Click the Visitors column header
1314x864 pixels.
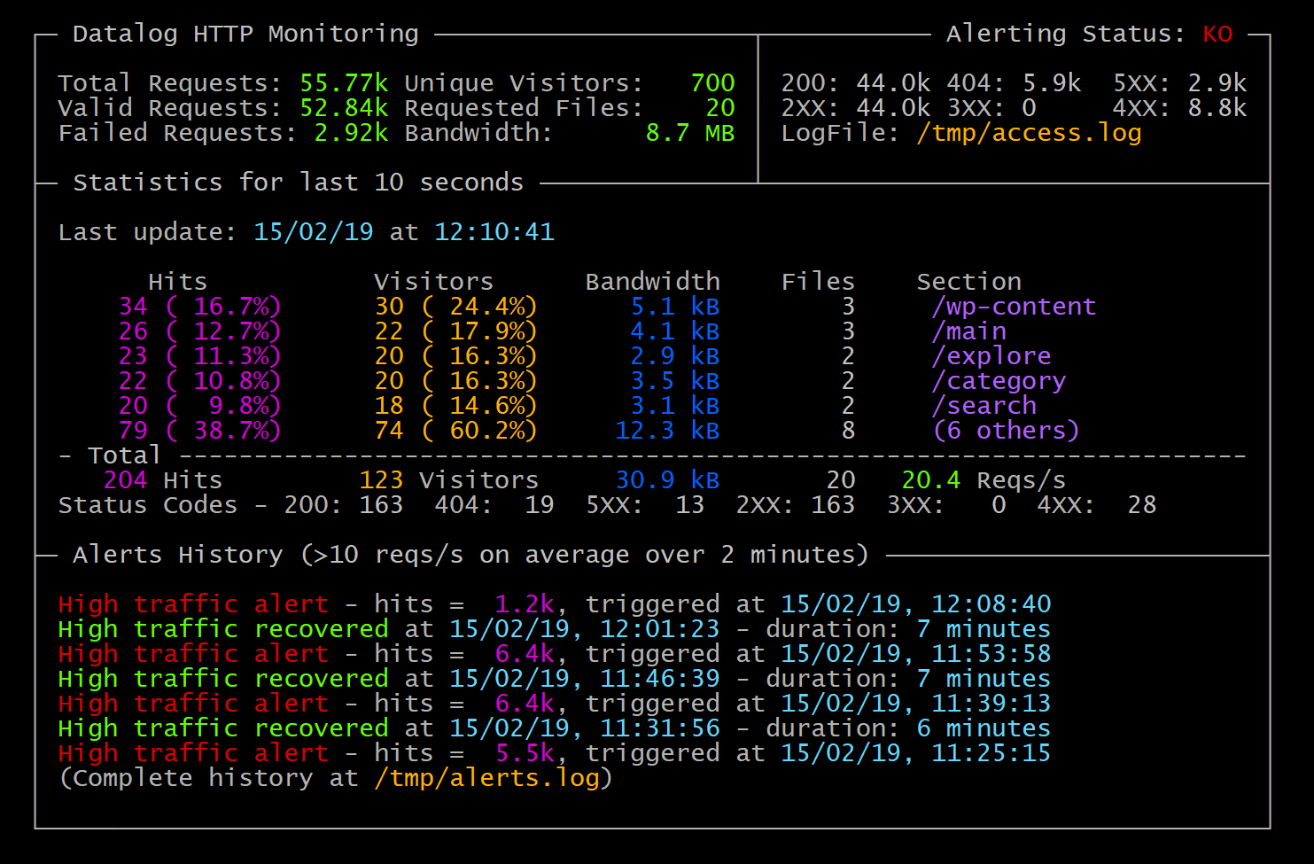433,282
